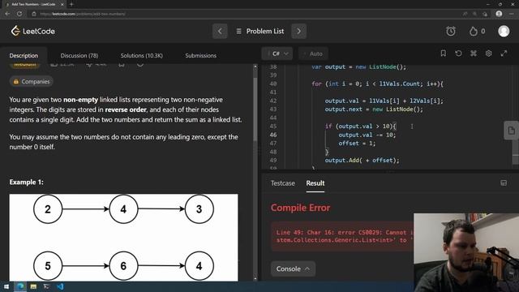Open editor keyboard shortcuts icon

(474, 54)
